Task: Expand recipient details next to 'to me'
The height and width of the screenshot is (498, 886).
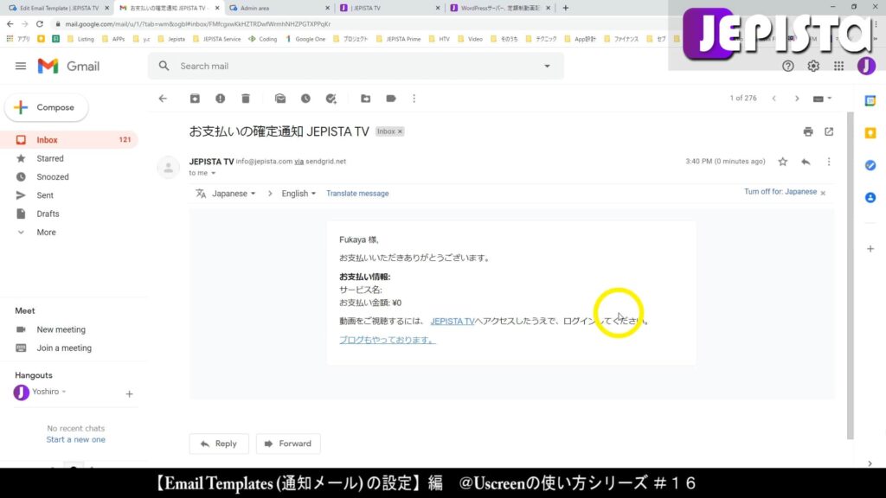Action: click(213, 173)
